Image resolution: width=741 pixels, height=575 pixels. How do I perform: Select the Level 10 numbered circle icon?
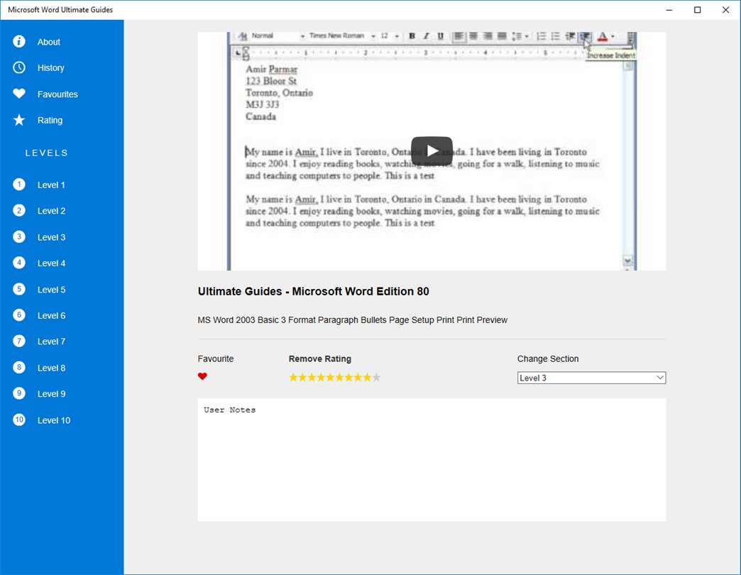point(19,420)
